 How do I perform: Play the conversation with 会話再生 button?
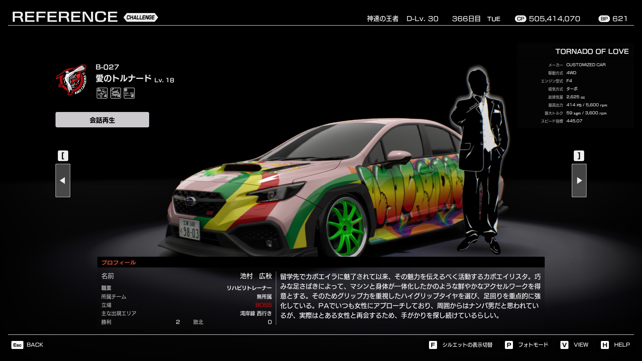(102, 120)
